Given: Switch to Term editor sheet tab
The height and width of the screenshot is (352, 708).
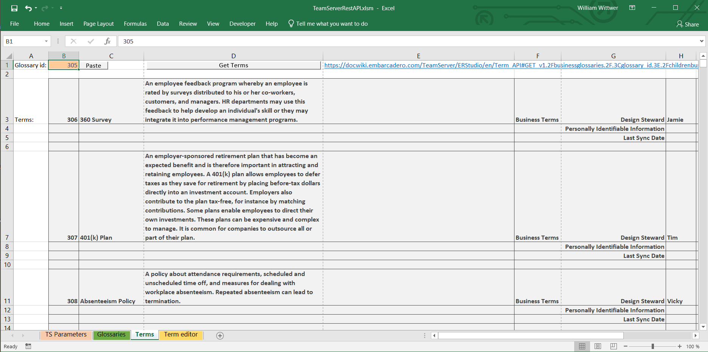Looking at the screenshot, I should [181, 335].
